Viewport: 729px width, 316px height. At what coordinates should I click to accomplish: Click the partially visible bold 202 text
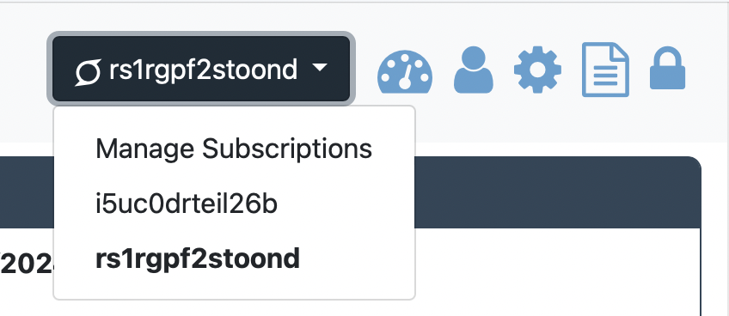[x=27, y=266]
